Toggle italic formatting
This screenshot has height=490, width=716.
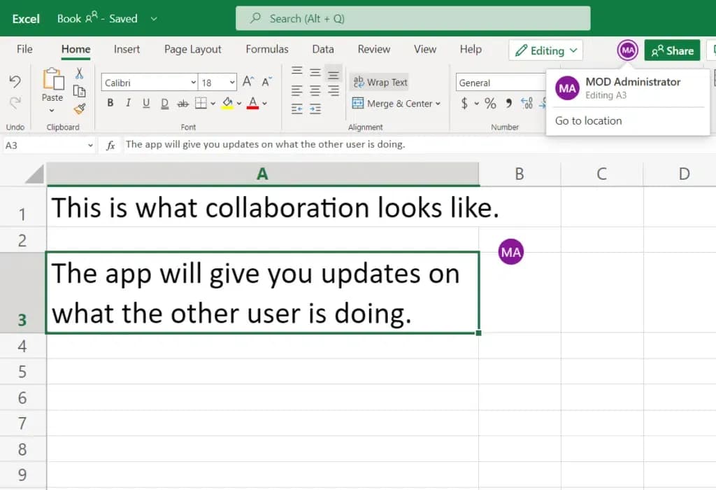128,104
